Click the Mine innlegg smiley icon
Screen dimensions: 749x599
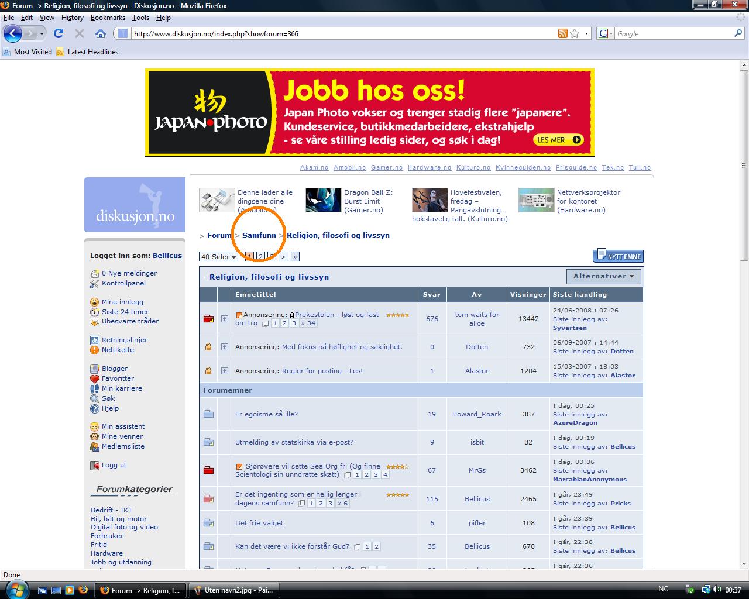pos(95,302)
